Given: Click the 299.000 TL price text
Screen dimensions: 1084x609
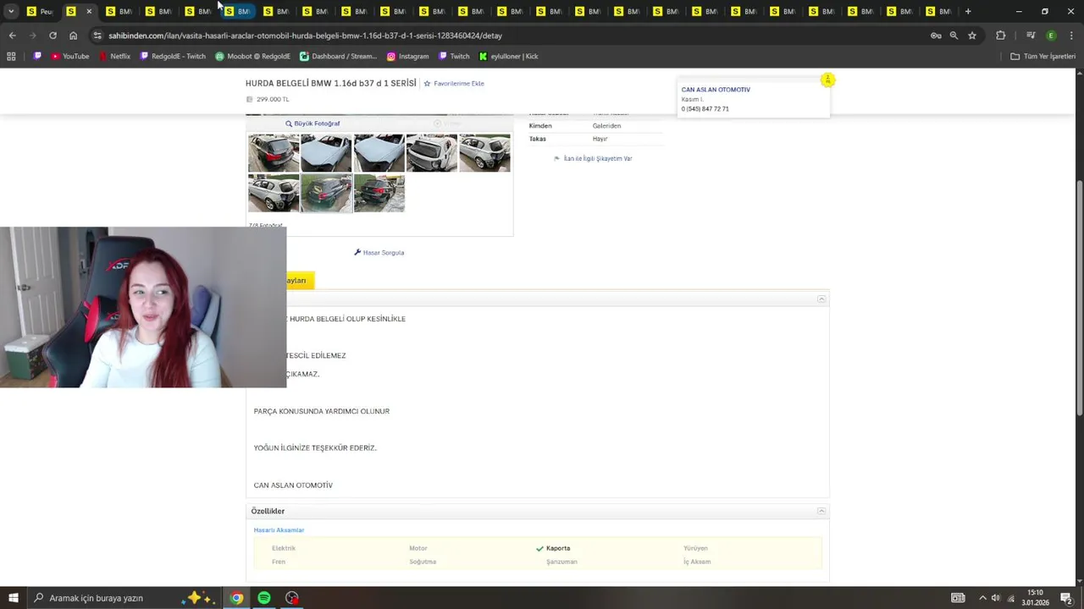Looking at the screenshot, I should click(273, 100).
